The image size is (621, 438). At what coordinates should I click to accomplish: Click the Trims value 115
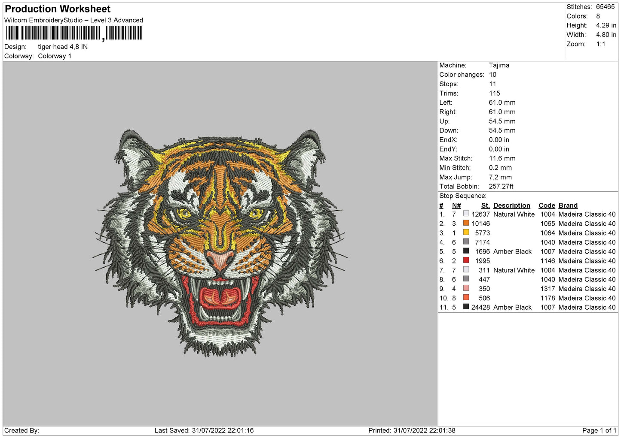[x=494, y=94]
